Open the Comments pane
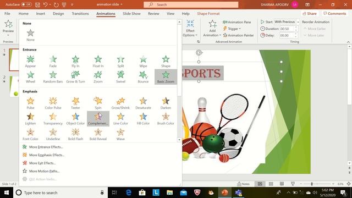 tap(335, 13)
